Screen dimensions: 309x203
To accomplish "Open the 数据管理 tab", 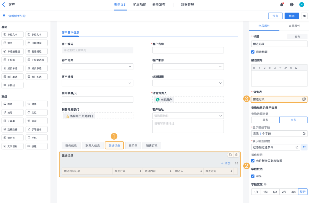I will 187,5.
